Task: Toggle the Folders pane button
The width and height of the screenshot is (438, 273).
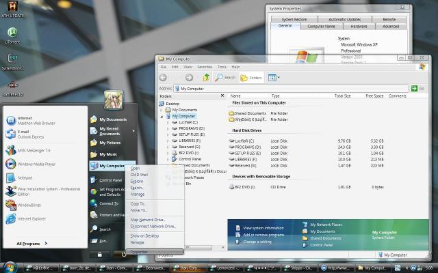Action: [251, 78]
